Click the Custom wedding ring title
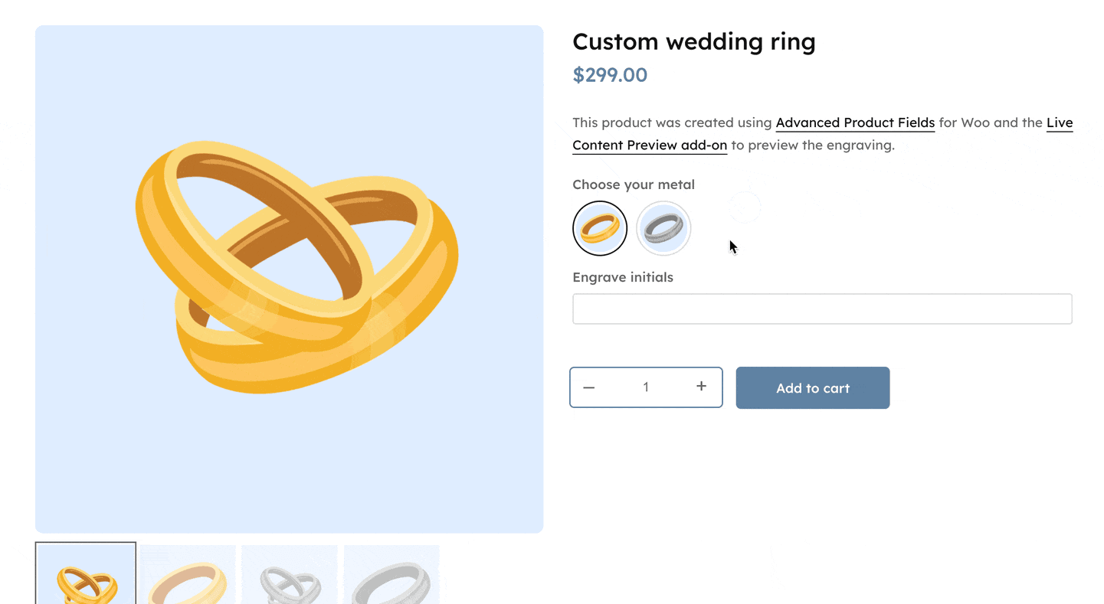The height and width of the screenshot is (604, 1104). coord(693,41)
